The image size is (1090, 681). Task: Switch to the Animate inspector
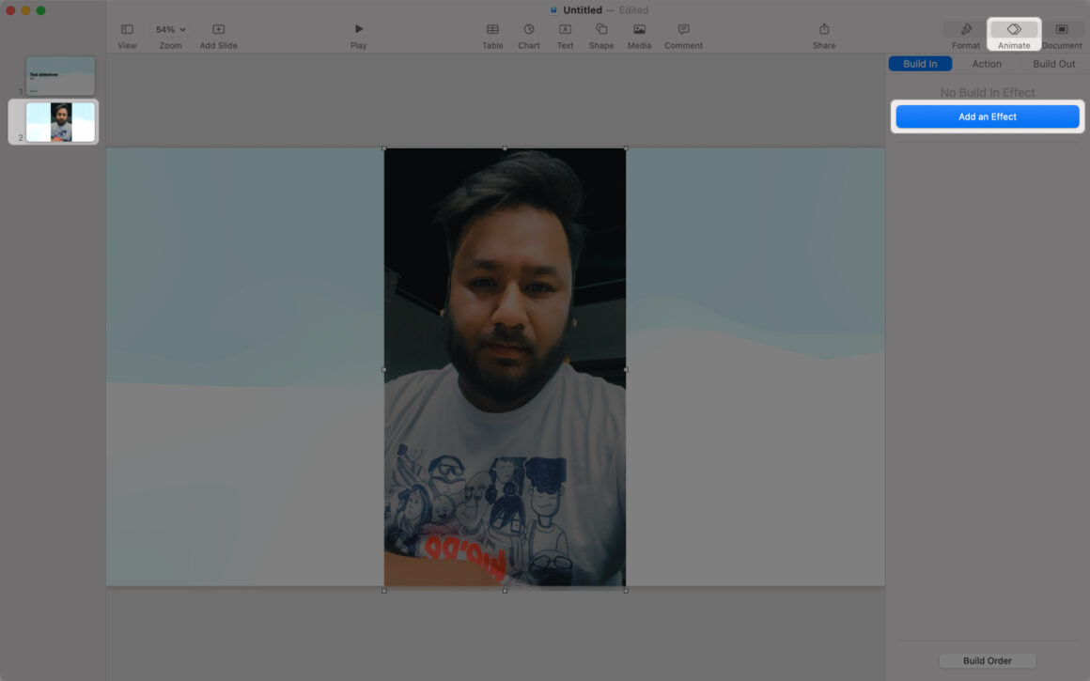coord(1014,36)
